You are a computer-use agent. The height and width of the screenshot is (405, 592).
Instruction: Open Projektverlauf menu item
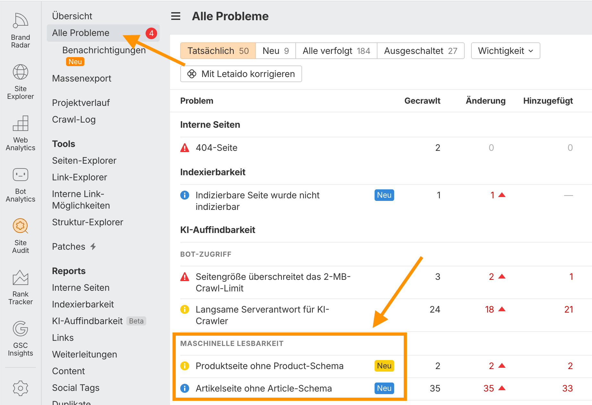[81, 103]
